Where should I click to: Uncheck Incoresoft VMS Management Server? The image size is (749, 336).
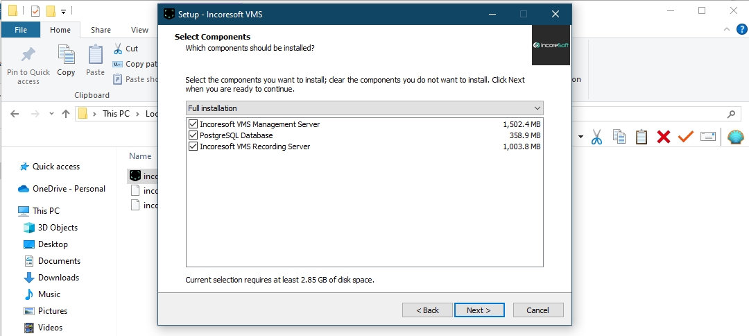193,124
